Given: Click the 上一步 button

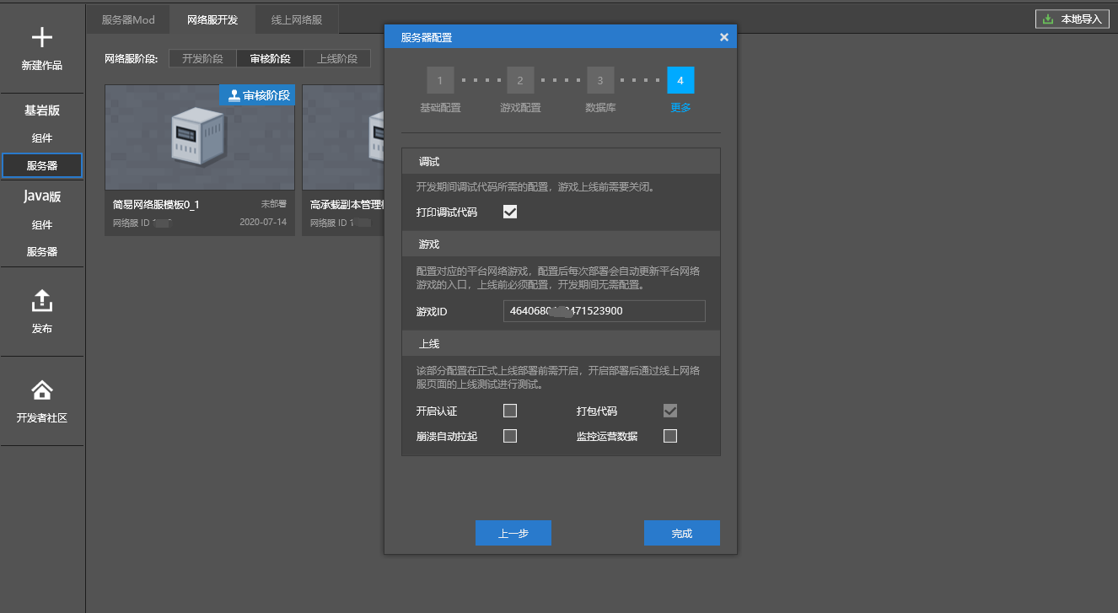Looking at the screenshot, I should point(513,533).
